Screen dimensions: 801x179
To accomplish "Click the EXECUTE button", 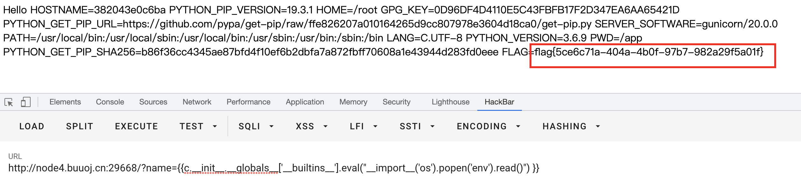I will point(136,126).
